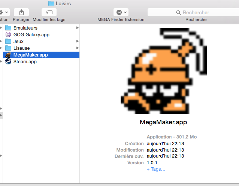The image size is (239, 186).
Task: Select the Liseuse row
Action: point(41,48)
